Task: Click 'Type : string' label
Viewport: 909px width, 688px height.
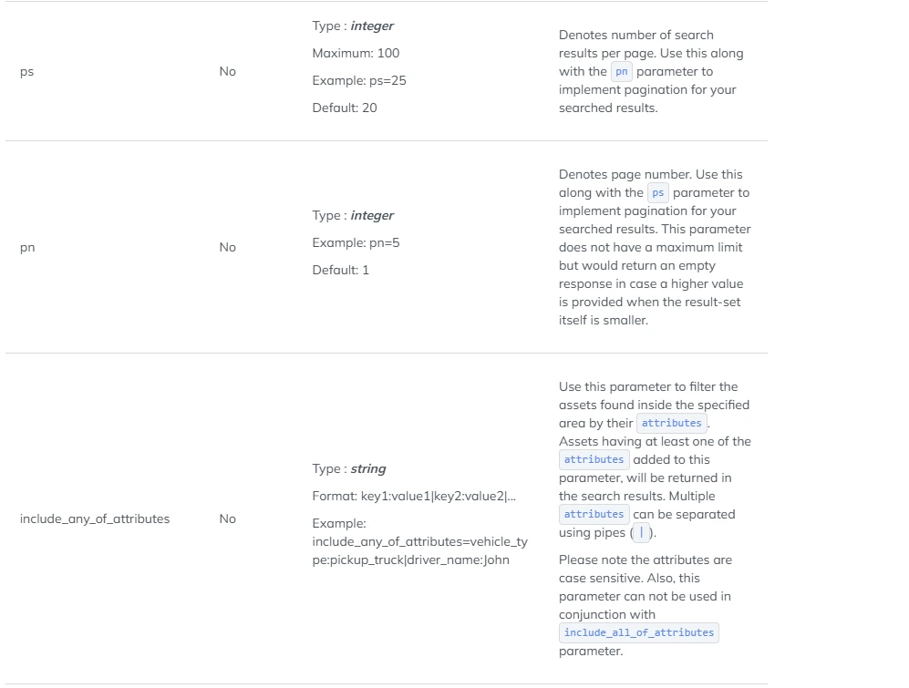Action: (x=349, y=469)
